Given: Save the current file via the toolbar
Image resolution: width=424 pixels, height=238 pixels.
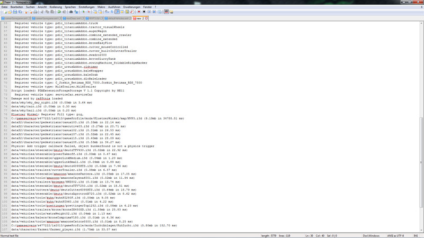Looking at the screenshot, I should click(15, 12).
